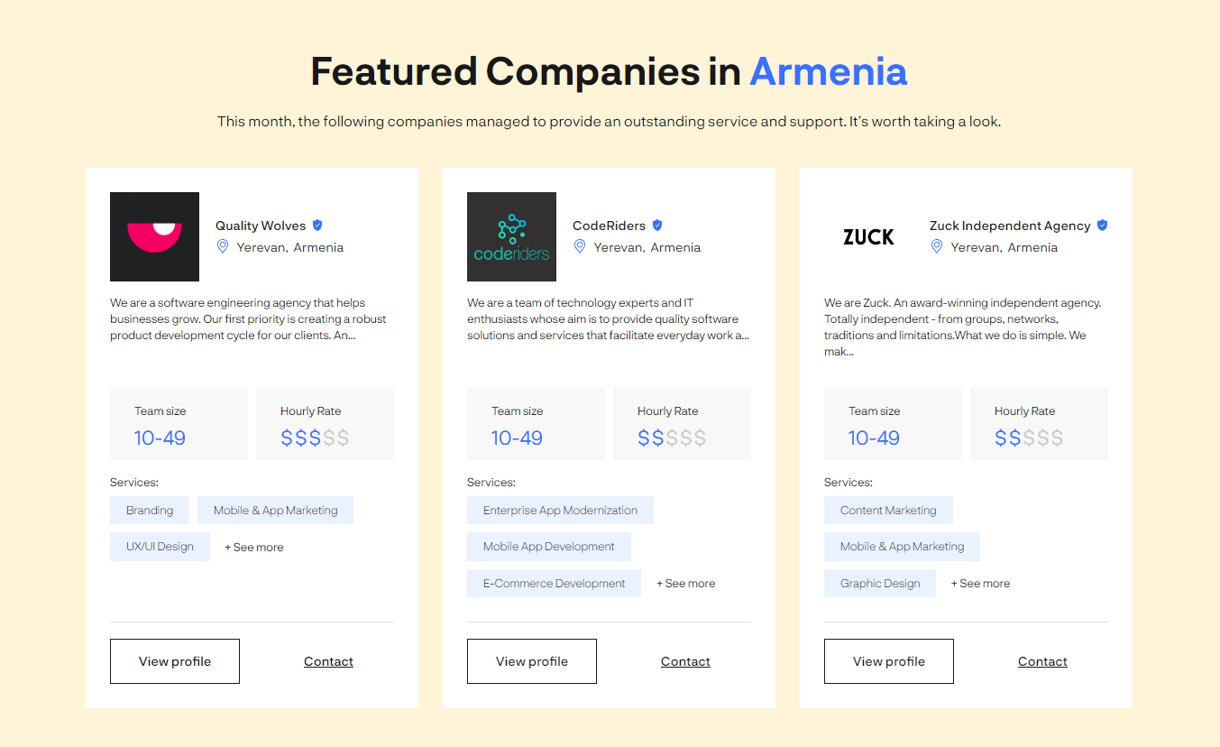Select the Content Marketing service chip
The width and height of the screenshot is (1220, 747).
(887, 510)
